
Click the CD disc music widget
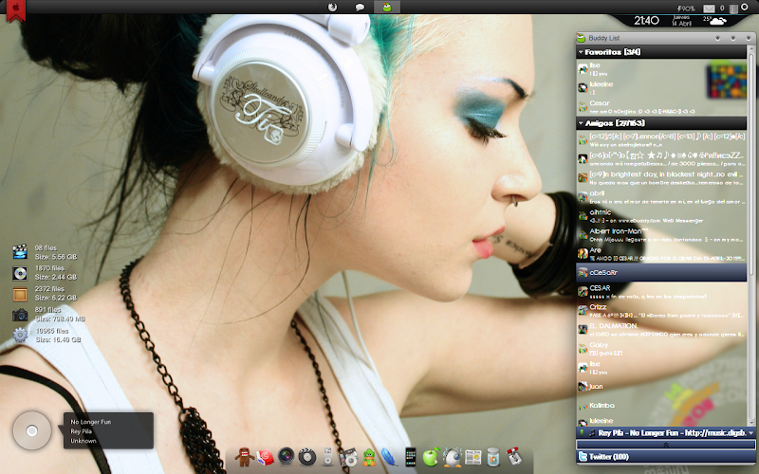pyautogui.click(x=32, y=430)
